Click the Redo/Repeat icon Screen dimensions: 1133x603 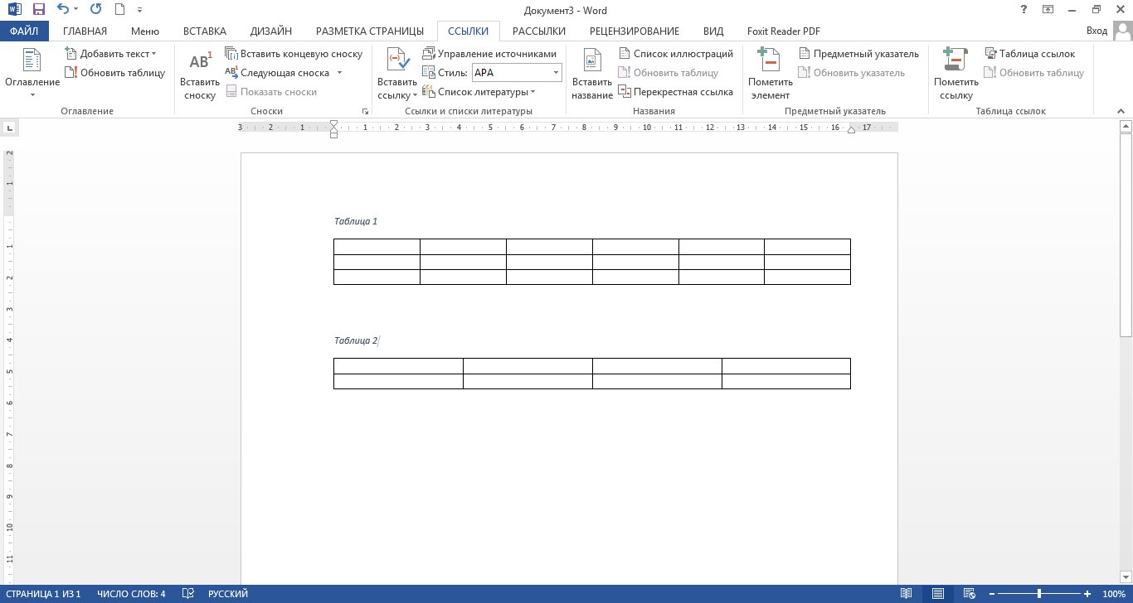coord(95,10)
